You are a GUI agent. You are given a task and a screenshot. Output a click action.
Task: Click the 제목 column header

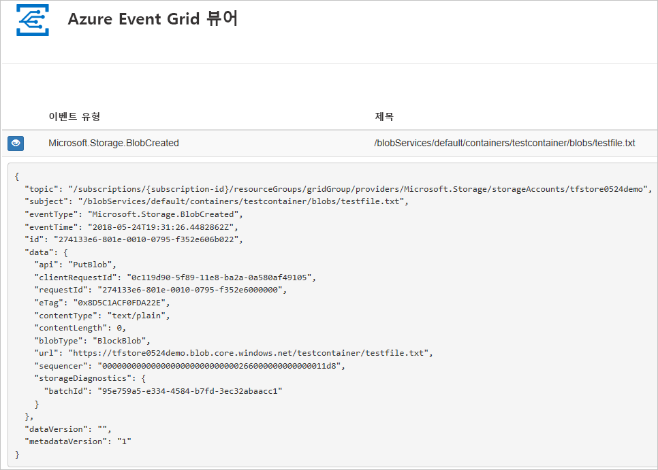383,116
